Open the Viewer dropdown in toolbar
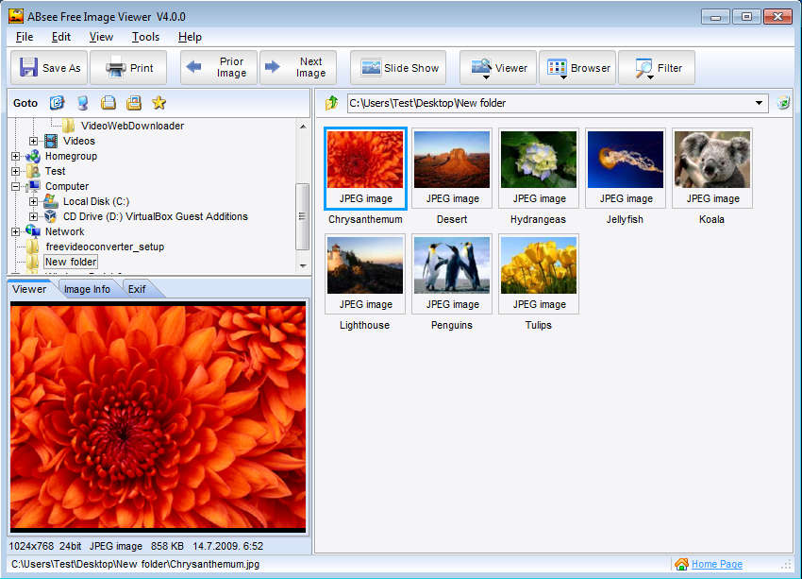 coord(498,68)
